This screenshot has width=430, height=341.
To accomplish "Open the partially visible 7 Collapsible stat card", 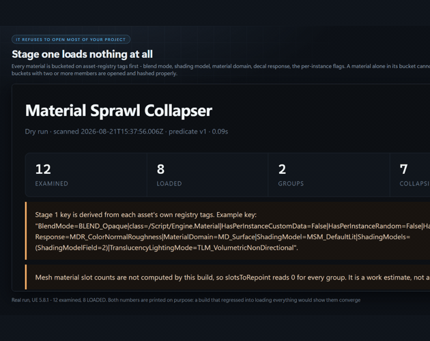I will [x=410, y=175].
